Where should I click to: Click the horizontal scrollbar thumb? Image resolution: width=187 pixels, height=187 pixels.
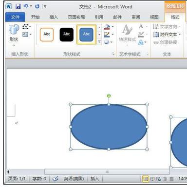[x=107, y=172]
